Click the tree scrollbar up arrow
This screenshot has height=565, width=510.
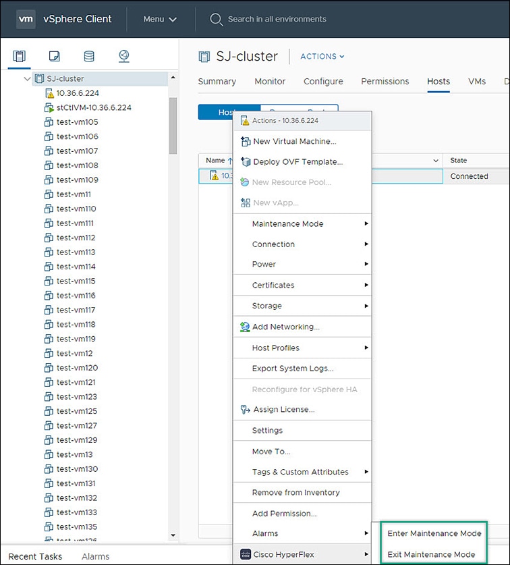pyautogui.click(x=173, y=78)
